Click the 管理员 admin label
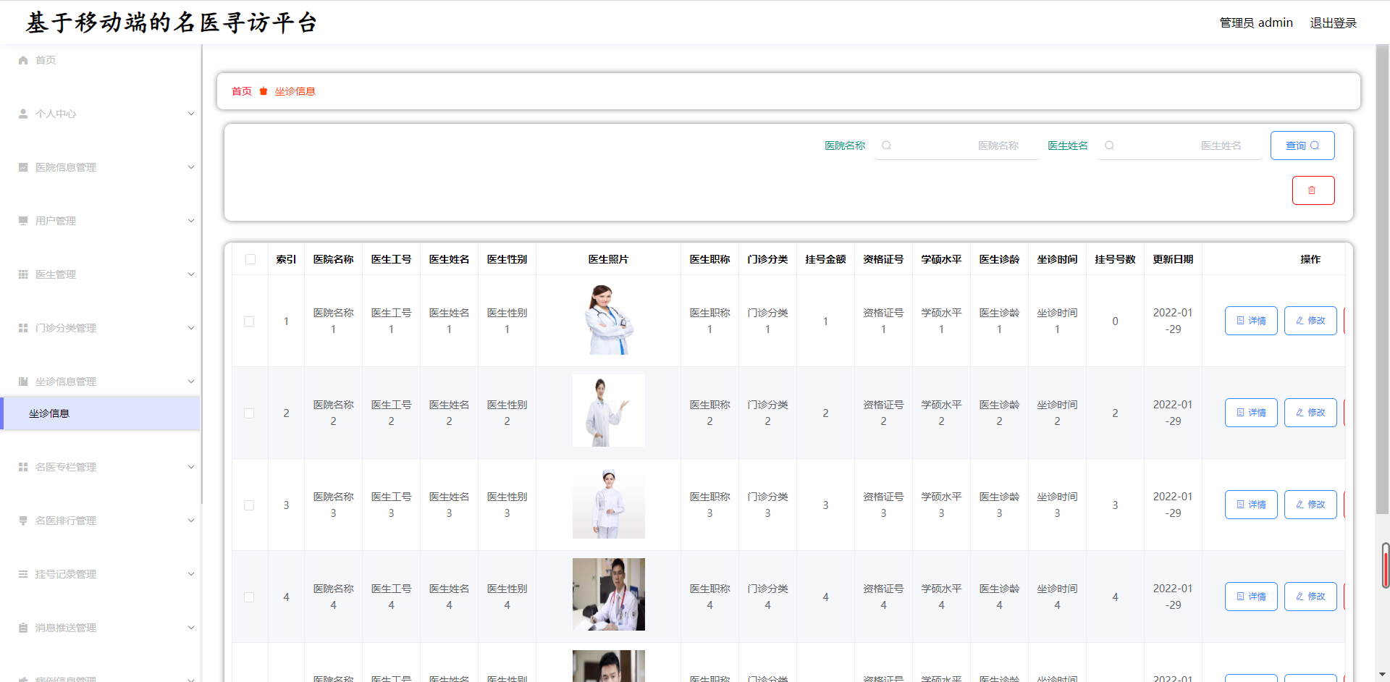The width and height of the screenshot is (1390, 682). click(1256, 23)
